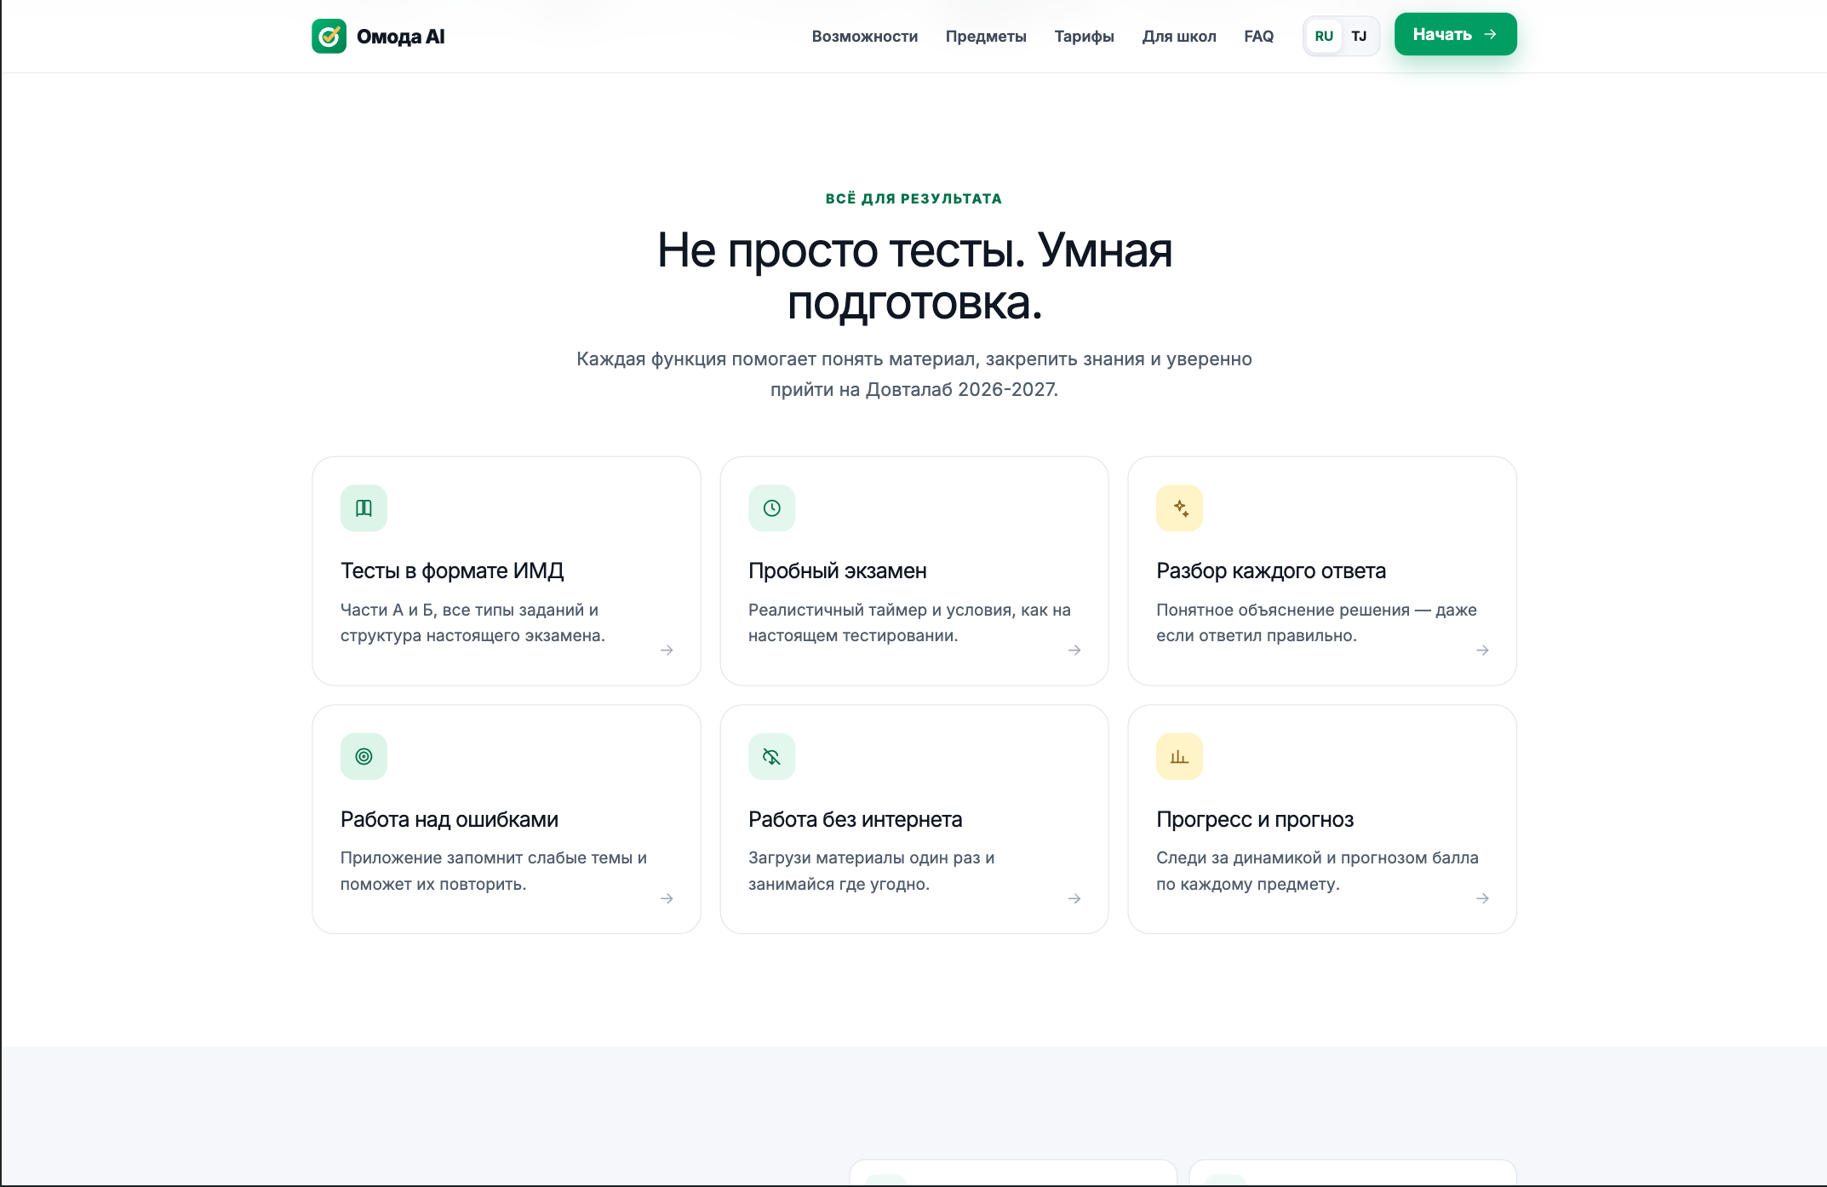Viewport: 1827px width, 1187px height.
Task: Select the Работа без интернета card title
Action: 855,819
